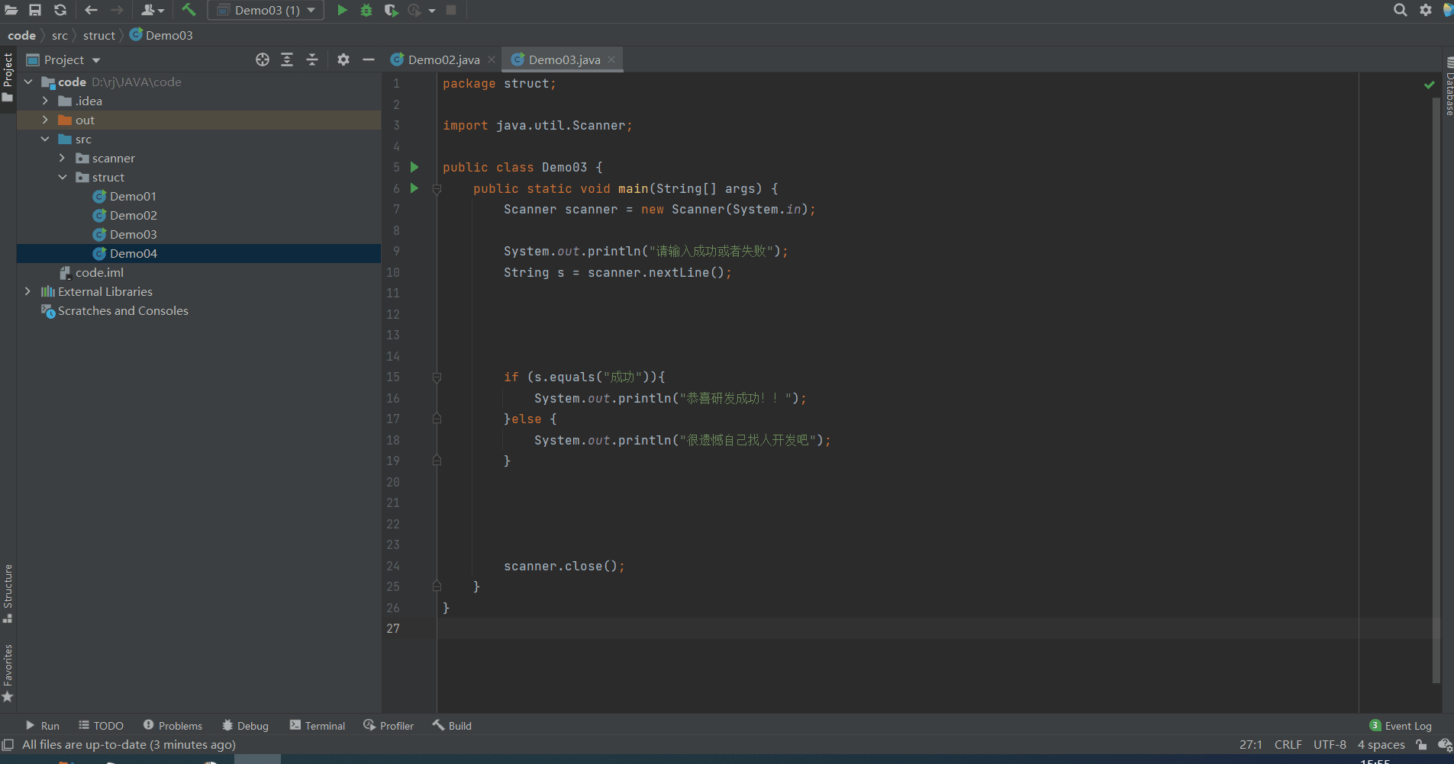Collapse the struct folder in project tree
The width and height of the screenshot is (1454, 764).
click(63, 177)
